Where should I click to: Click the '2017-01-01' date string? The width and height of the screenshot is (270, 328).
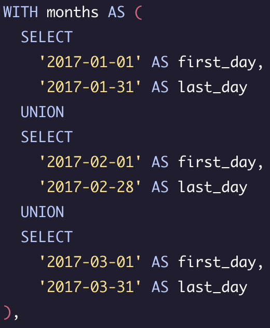coord(90,62)
